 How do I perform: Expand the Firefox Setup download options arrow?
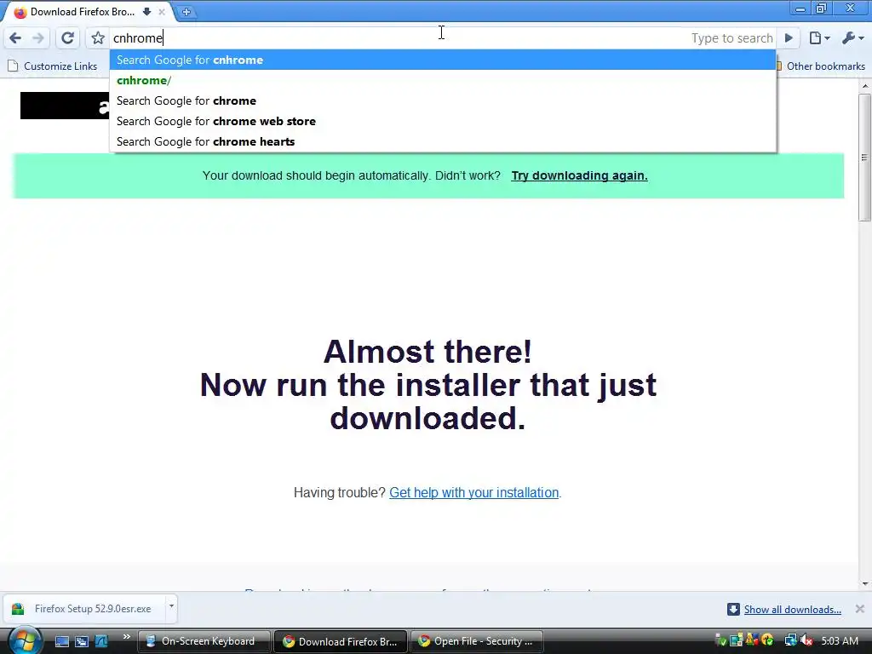tap(171, 606)
